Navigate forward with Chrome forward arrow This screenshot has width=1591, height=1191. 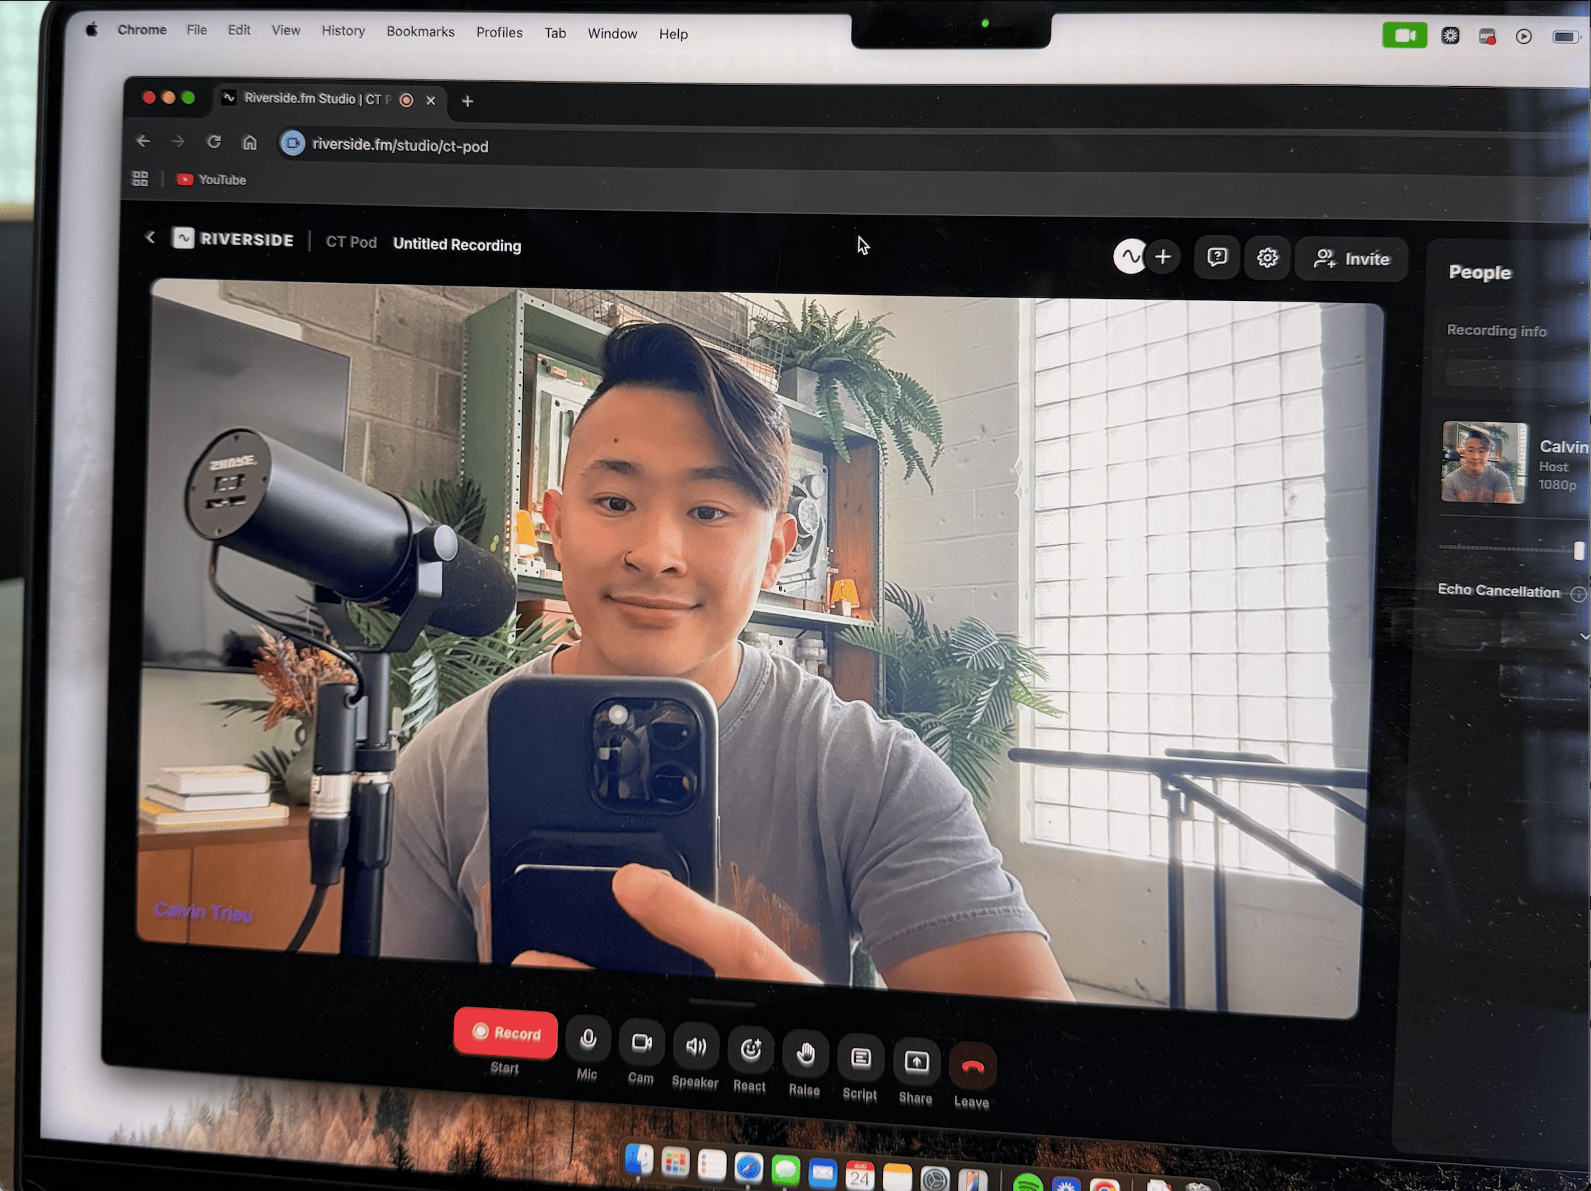(178, 142)
